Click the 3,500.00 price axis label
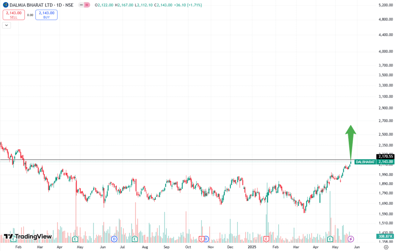396x251 pixels. (x=386, y=75)
